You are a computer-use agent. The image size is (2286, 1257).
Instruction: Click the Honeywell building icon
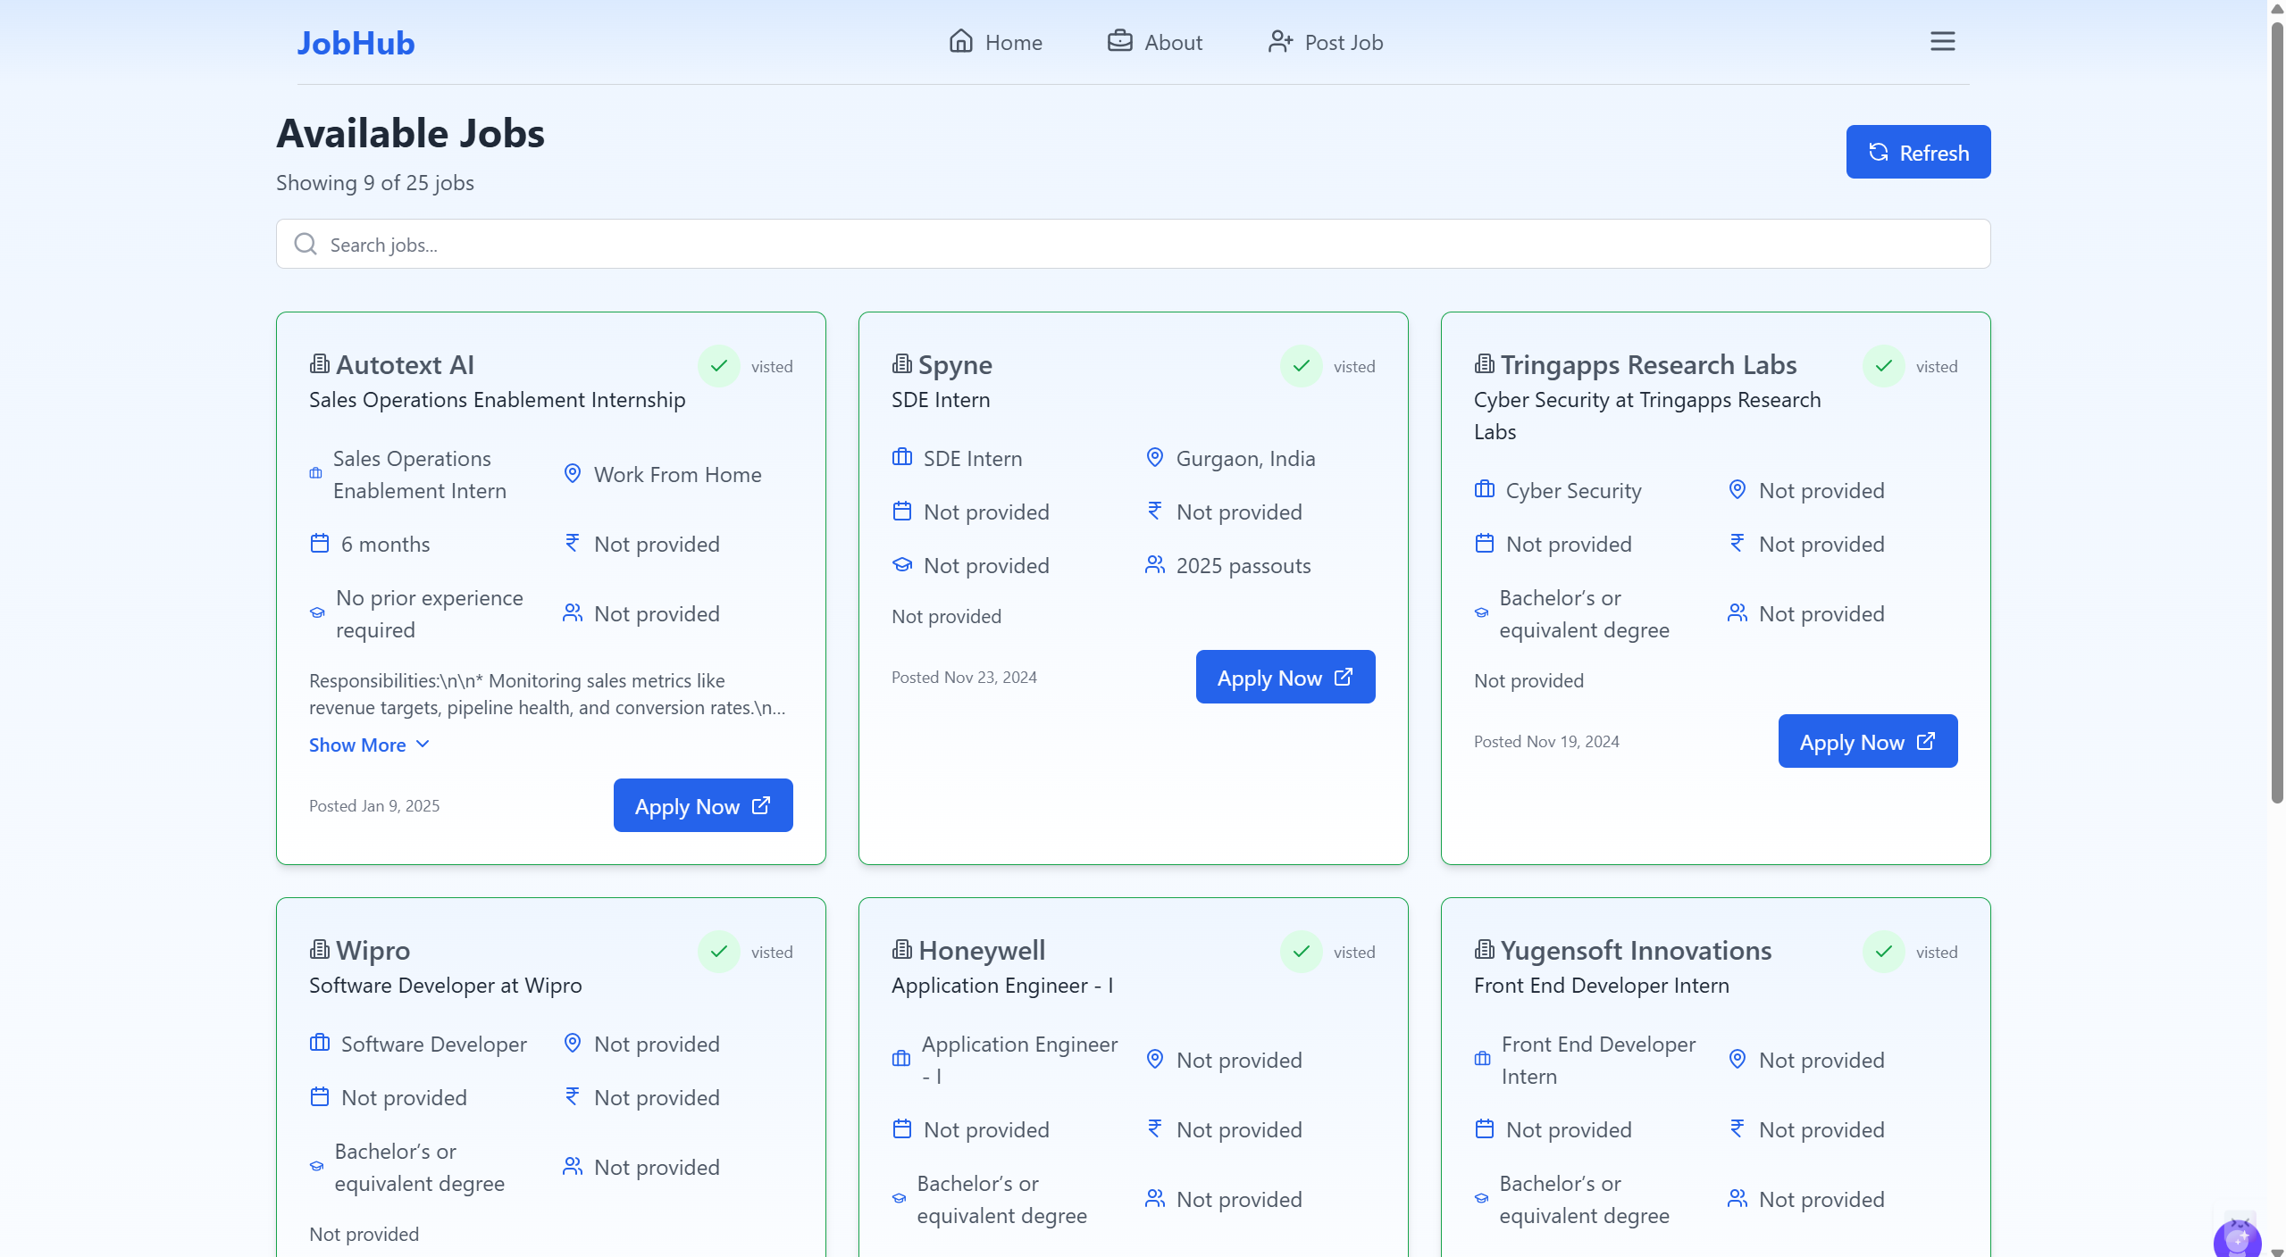click(901, 950)
